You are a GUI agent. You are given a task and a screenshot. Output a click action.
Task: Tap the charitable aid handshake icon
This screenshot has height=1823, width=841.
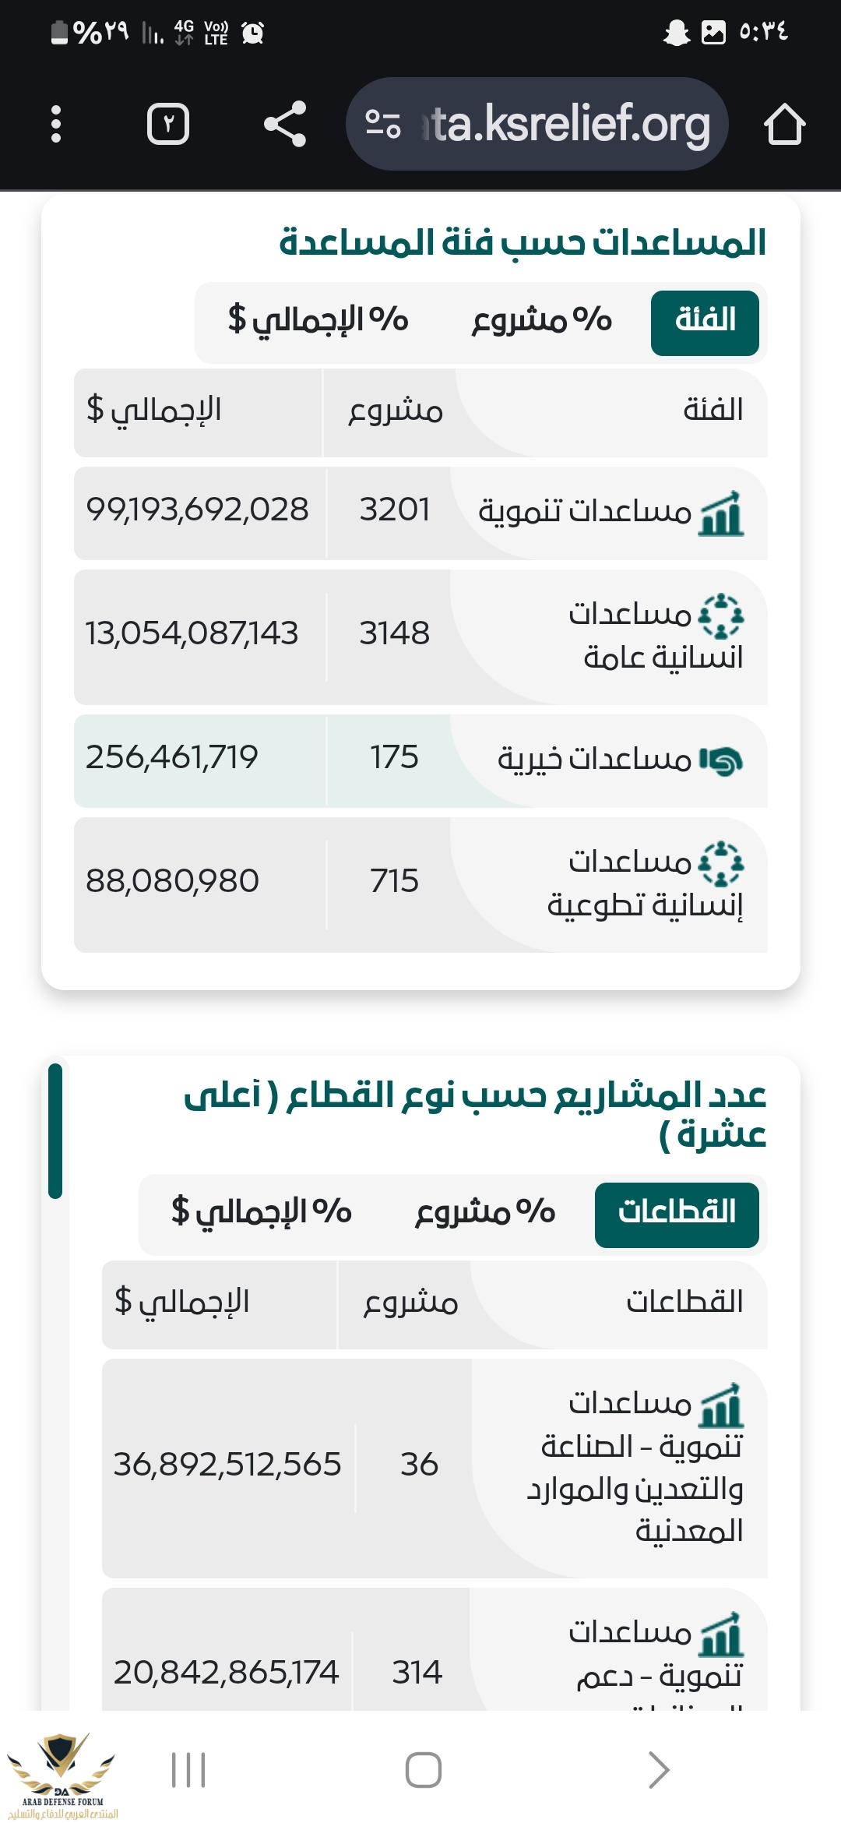coord(721,760)
